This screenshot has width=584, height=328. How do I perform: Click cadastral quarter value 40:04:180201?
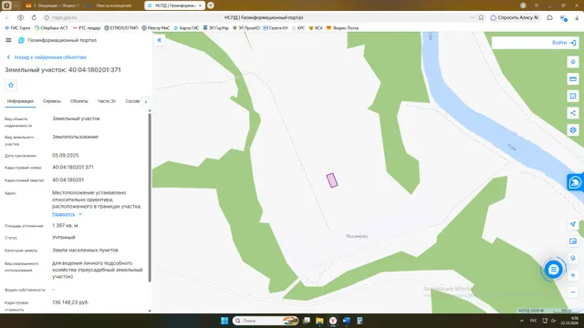pos(68,180)
